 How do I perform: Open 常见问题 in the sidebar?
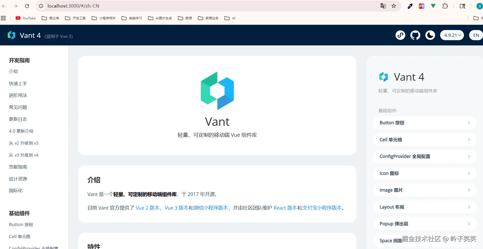click(x=18, y=107)
